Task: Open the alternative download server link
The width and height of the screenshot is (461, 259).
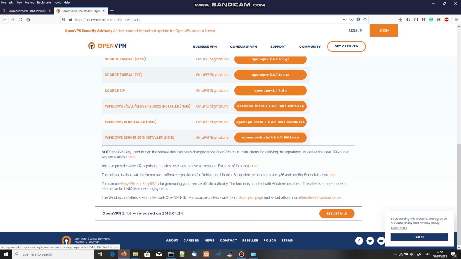Action: point(319,197)
